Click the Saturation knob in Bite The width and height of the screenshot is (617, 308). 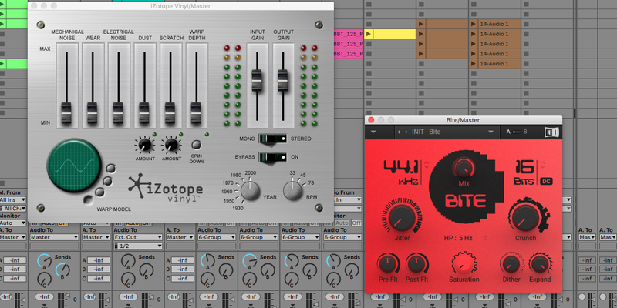point(464,263)
